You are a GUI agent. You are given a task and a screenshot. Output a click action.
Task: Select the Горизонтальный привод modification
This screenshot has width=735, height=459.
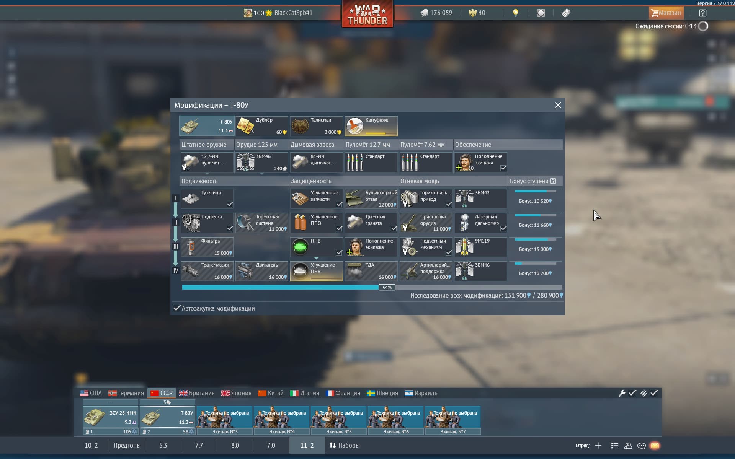[426, 199]
